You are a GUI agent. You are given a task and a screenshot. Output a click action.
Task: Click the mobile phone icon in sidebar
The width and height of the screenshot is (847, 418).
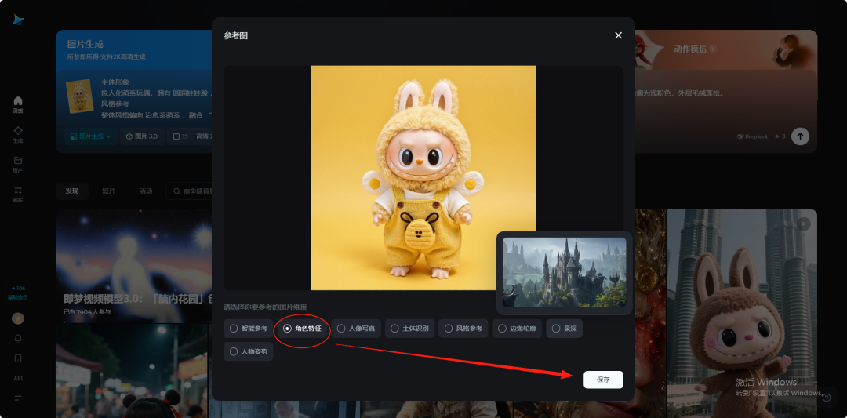pyautogui.click(x=18, y=358)
